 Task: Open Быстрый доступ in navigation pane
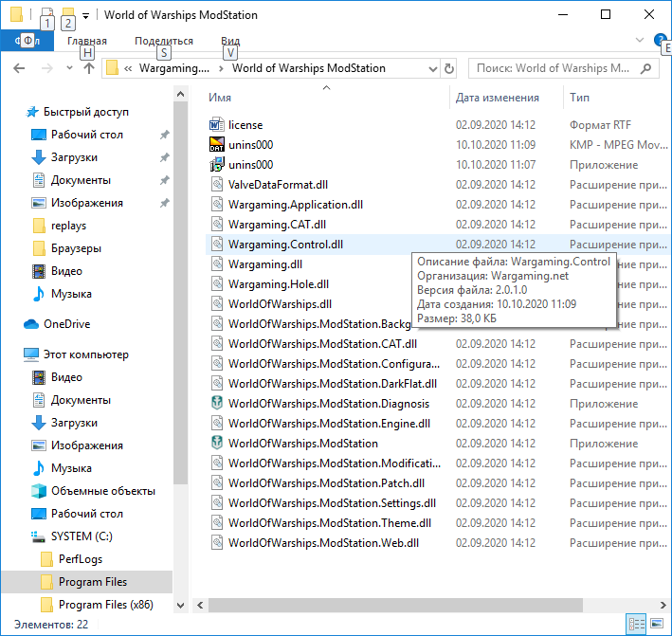pyautogui.click(x=85, y=112)
